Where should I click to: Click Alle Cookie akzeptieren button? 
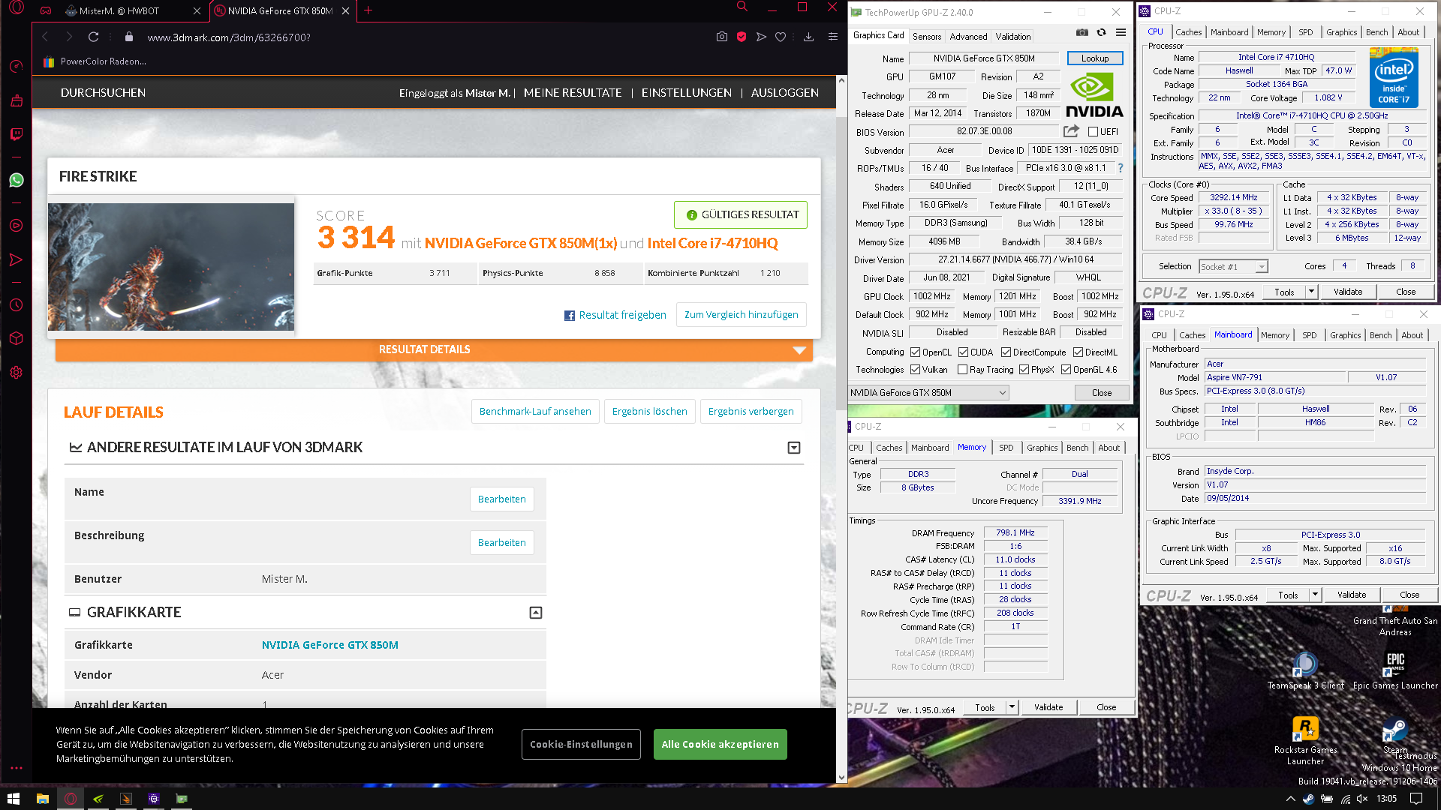[x=720, y=745]
